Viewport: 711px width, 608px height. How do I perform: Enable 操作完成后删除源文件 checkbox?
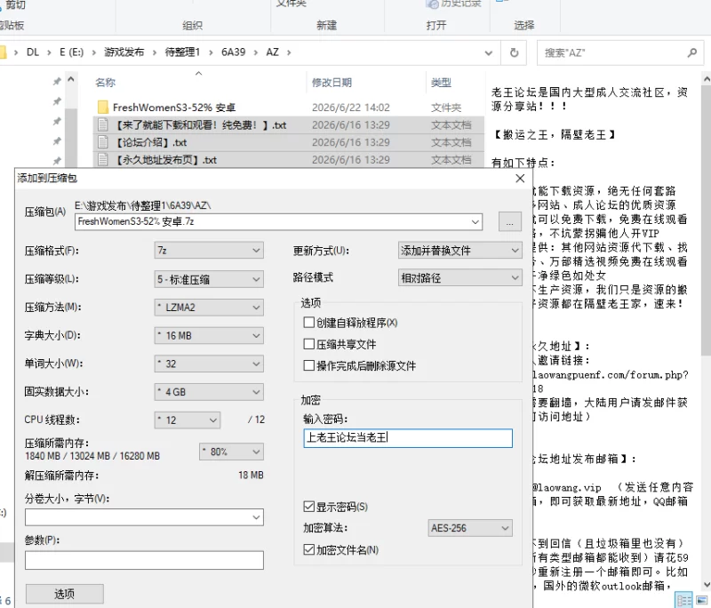point(308,365)
